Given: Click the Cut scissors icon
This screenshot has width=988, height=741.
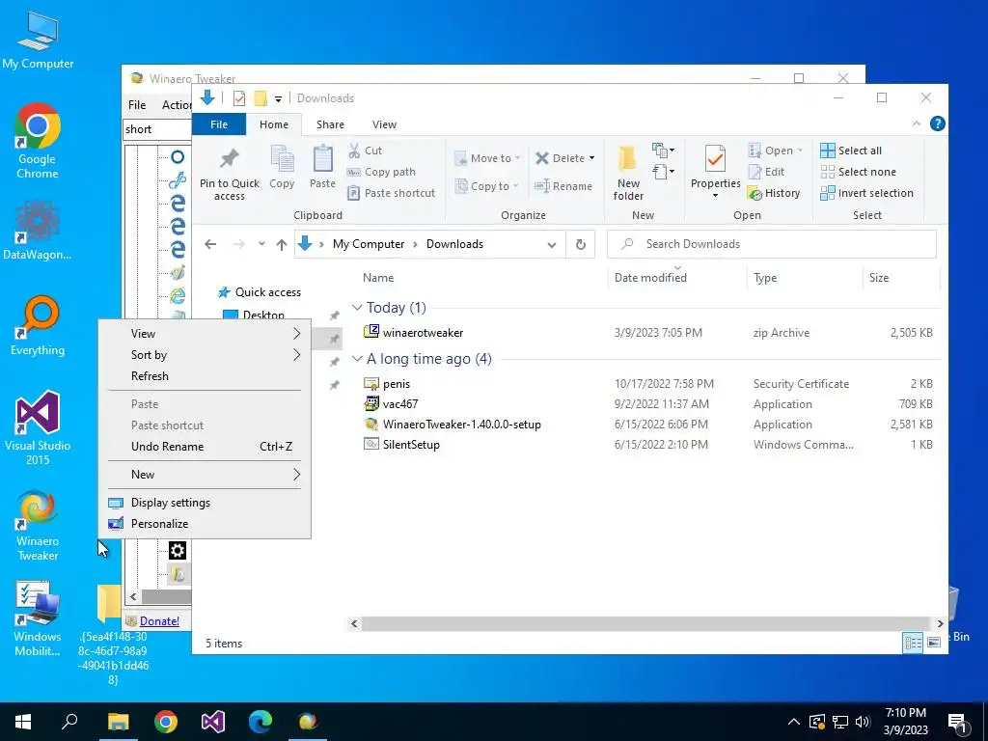Looking at the screenshot, I should (x=354, y=151).
